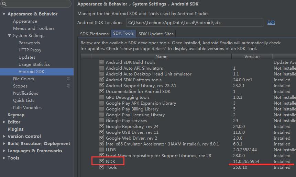The image size is (296, 177).
Task: Open the Updates settings page
Action: coord(27,57)
